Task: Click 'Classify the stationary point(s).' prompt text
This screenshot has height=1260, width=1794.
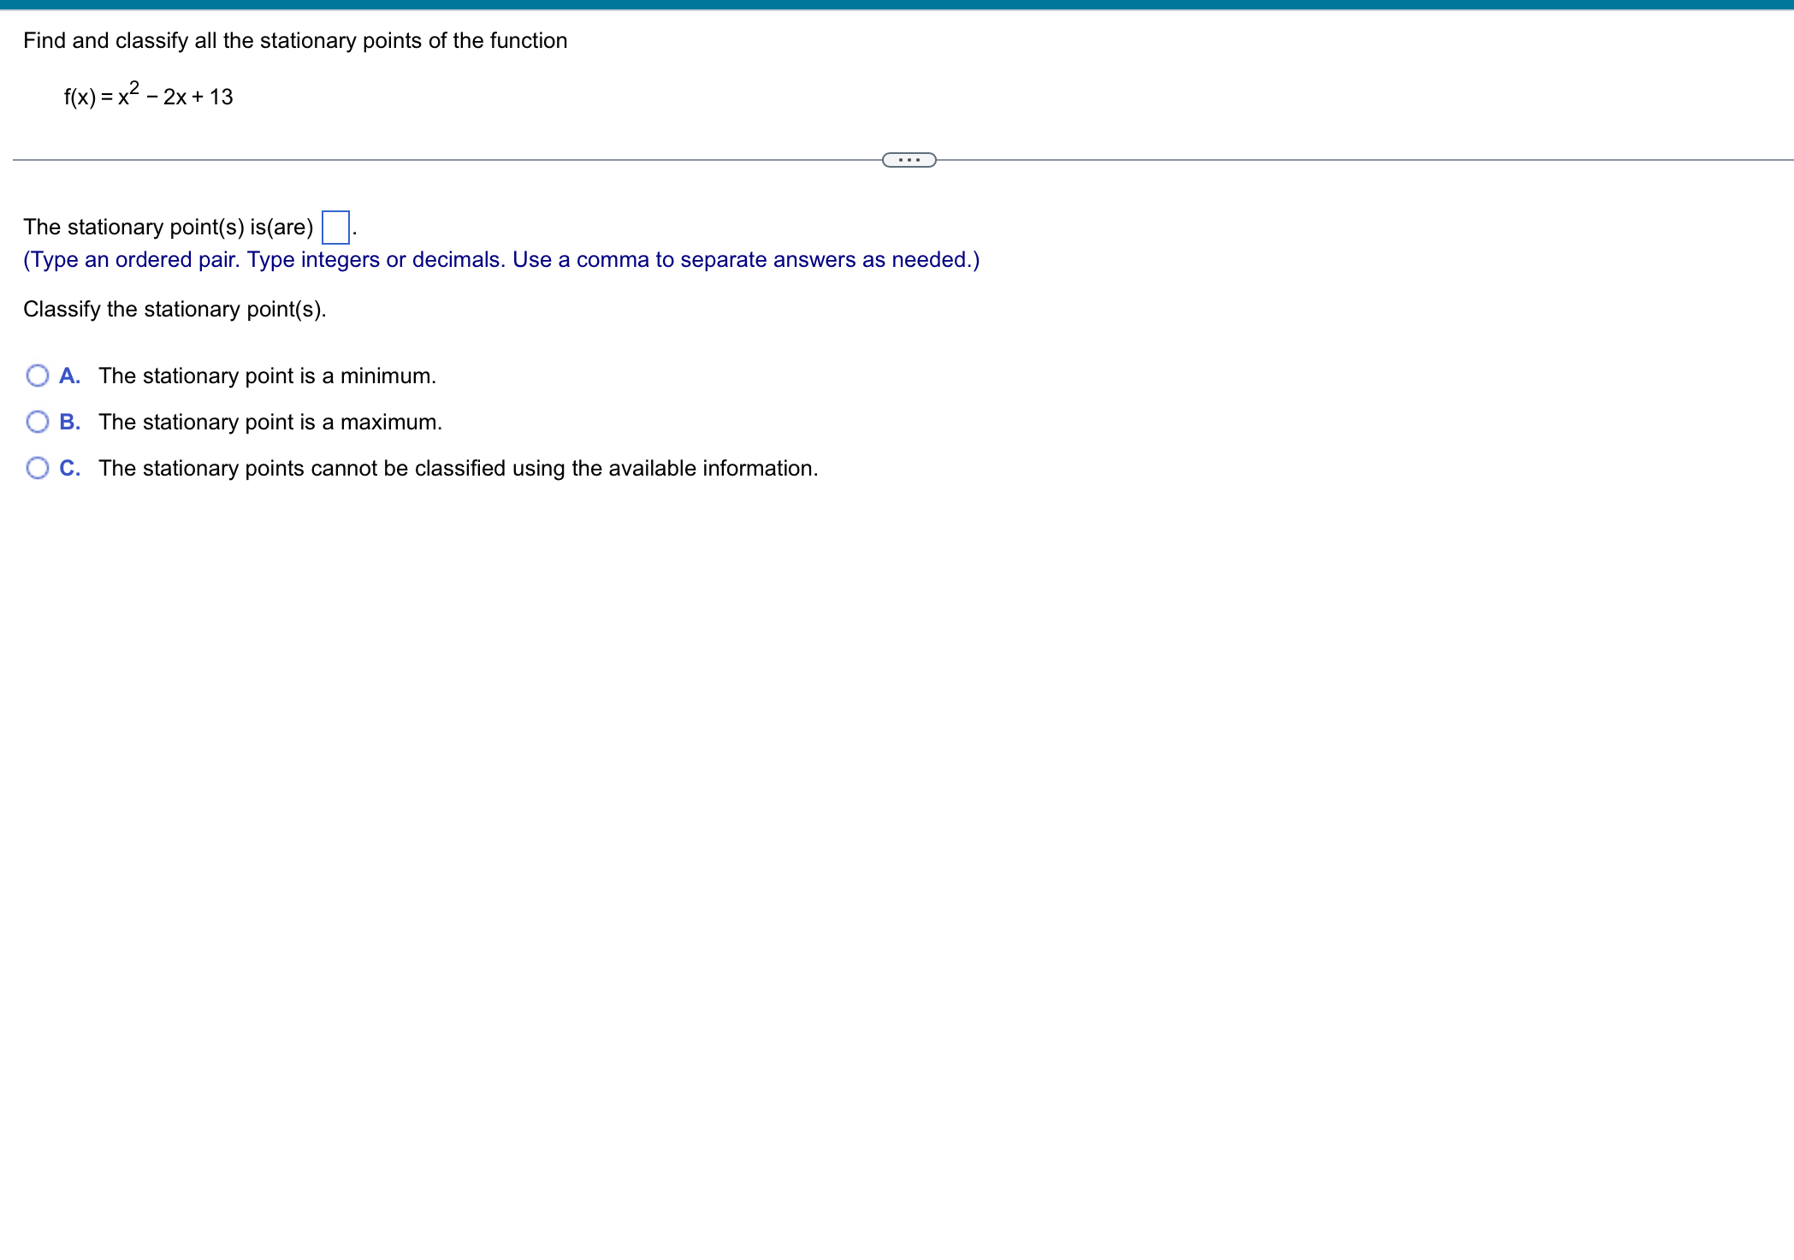Action: pos(175,309)
